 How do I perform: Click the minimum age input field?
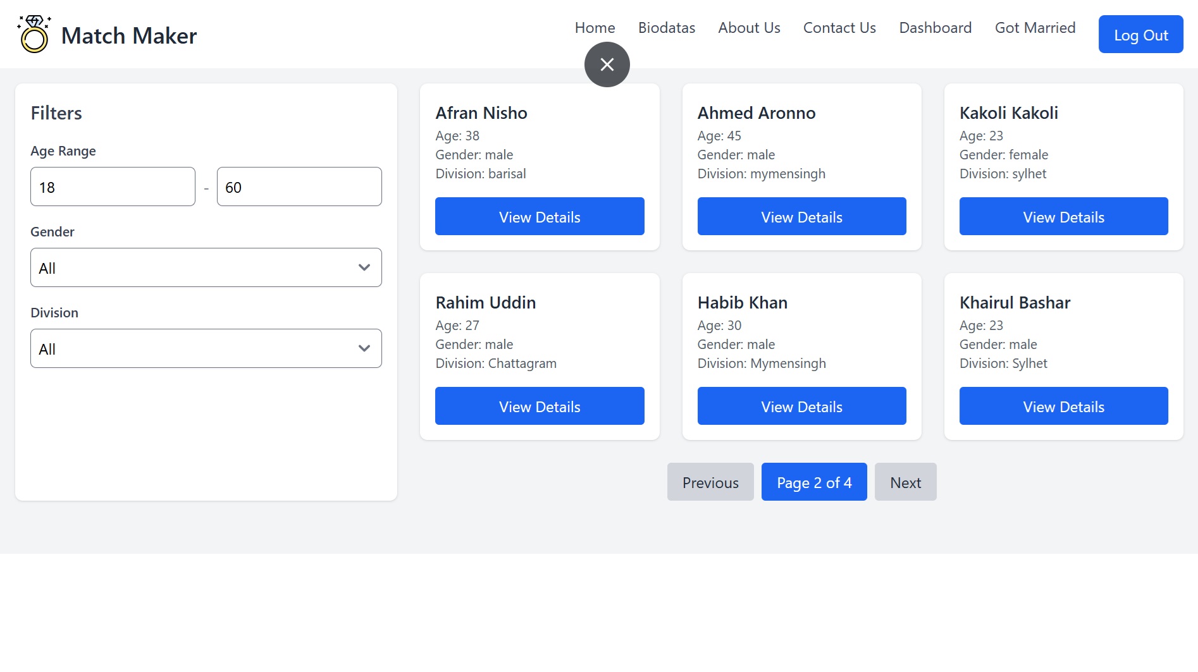point(113,187)
